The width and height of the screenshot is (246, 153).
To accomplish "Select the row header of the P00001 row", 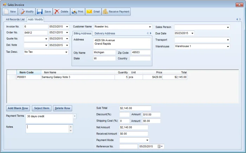I will (x=12, y=77).
